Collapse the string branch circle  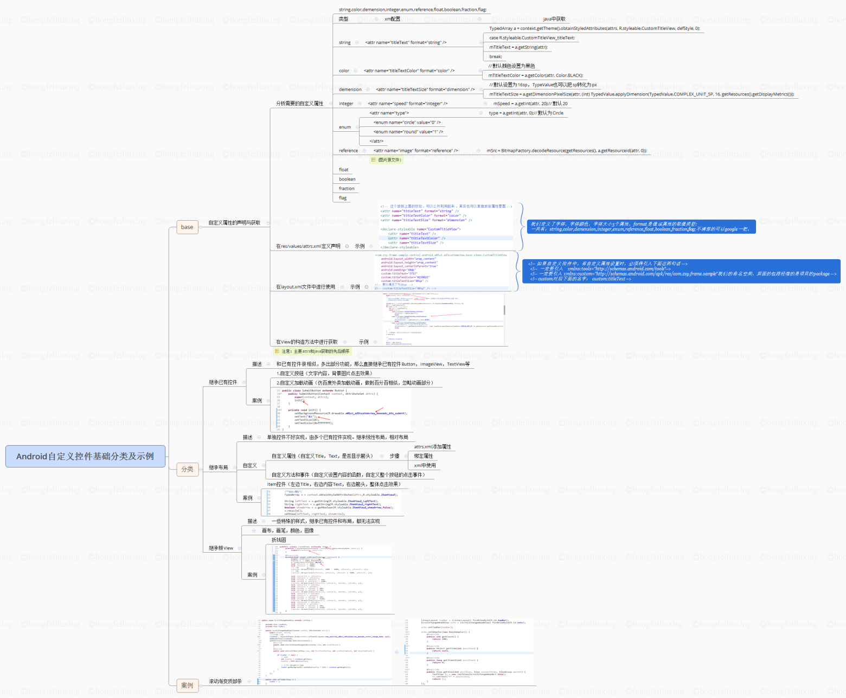pos(357,42)
